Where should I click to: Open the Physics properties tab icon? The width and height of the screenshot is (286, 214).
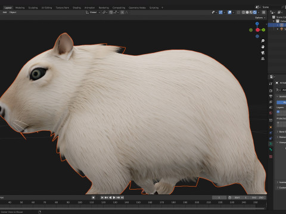[x=271, y=133]
